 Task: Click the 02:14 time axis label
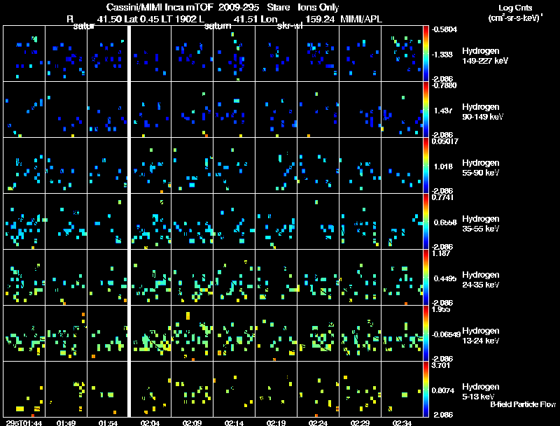[234, 423]
